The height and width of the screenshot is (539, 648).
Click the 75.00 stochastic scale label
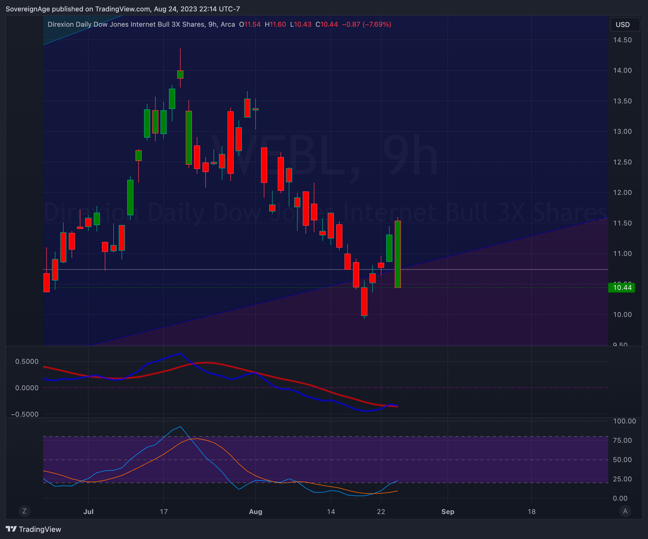pos(622,440)
